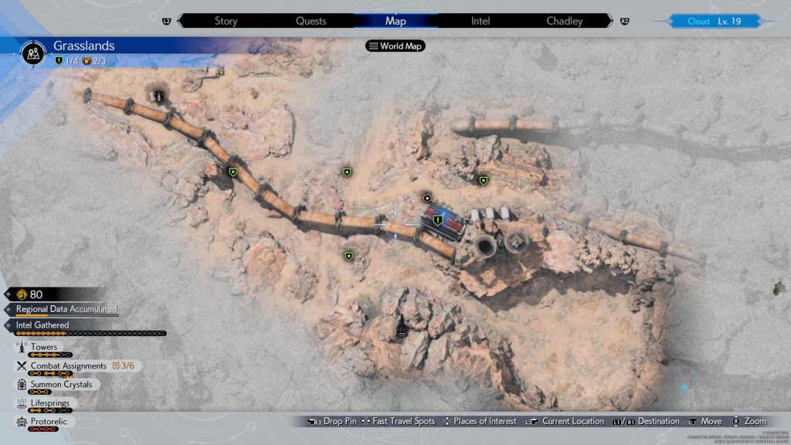This screenshot has width=791, height=445.
Task: Switch to the Story tab
Action: [x=226, y=21]
